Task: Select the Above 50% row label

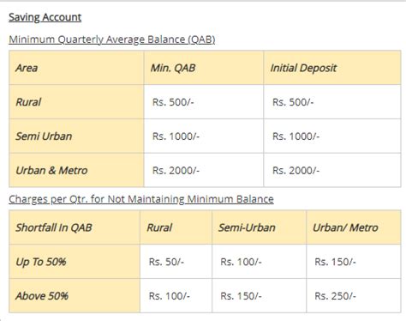Action: click(75, 296)
